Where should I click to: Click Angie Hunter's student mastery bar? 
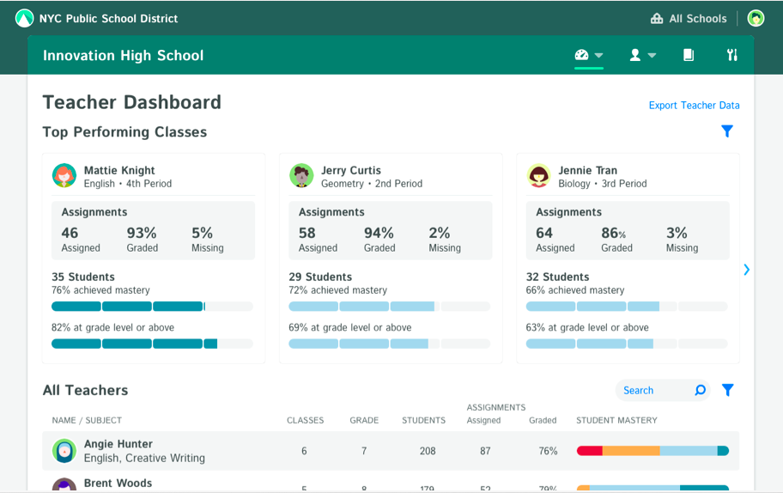tap(652, 451)
